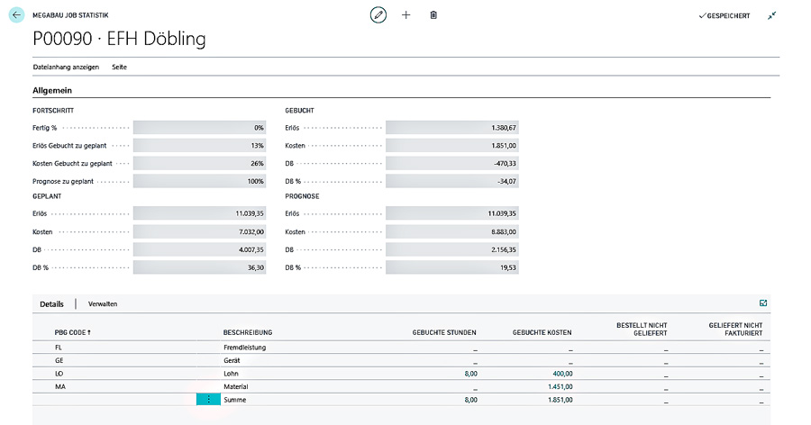
Task: Click Prognose DB value 2.156,35
Action: tap(452, 249)
